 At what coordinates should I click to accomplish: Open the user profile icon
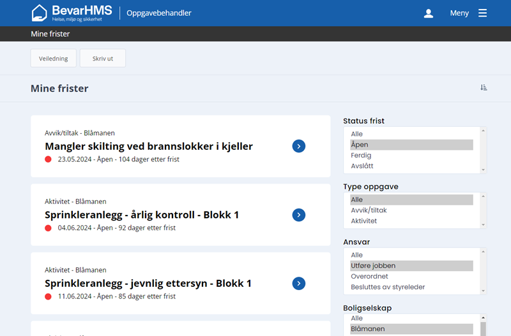click(429, 13)
